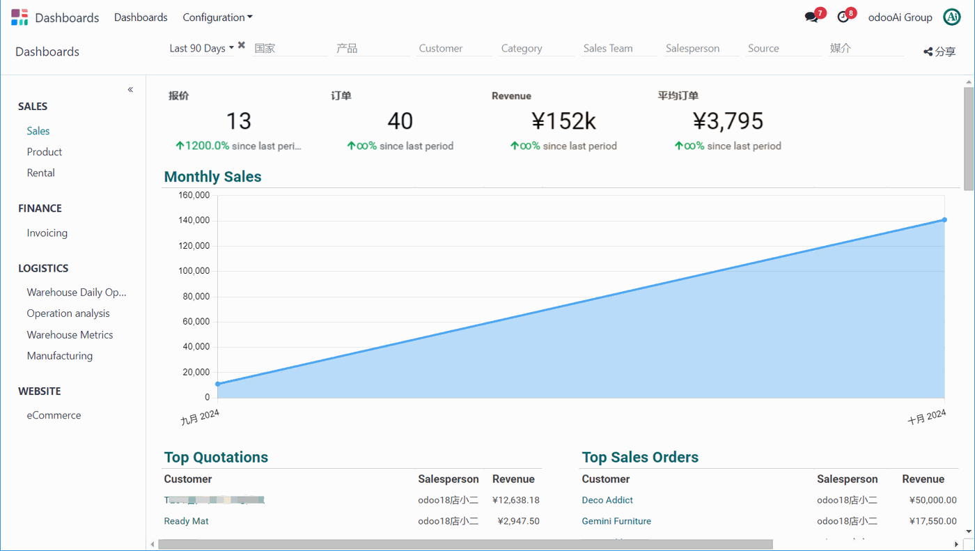Open the Deco Addict customer link
Screen dimensions: 975x551
607,500
